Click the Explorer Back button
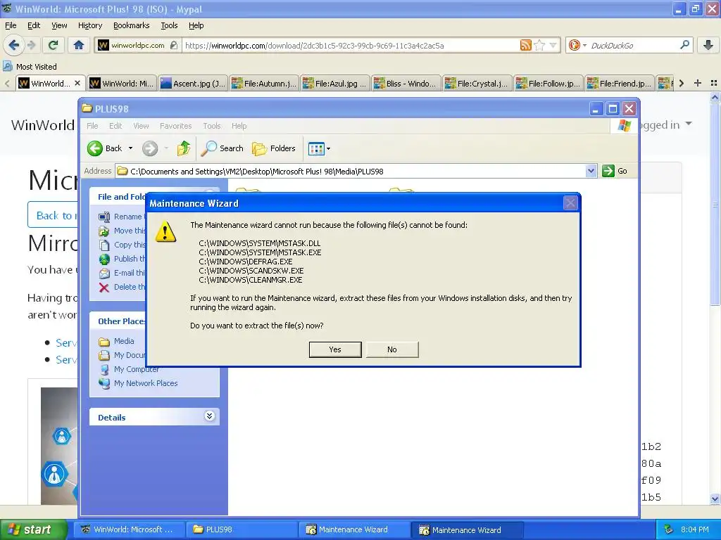 (x=106, y=148)
